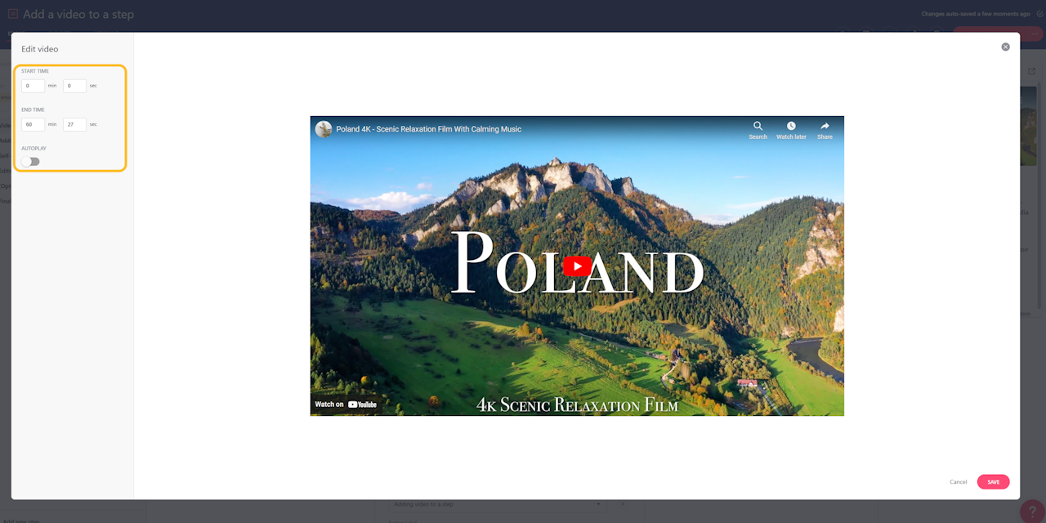
Task: Click the auto-save checkmark icon top right
Action: click(1039, 13)
